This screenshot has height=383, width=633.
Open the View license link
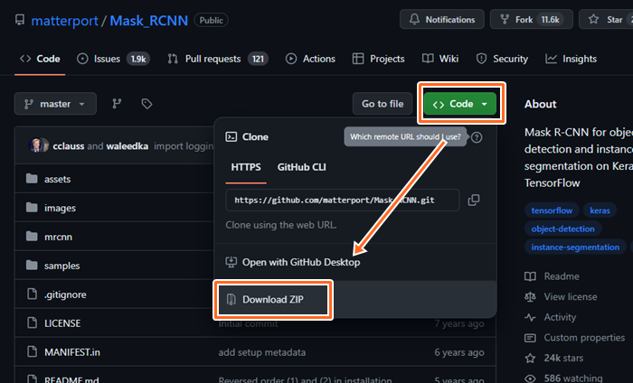pyautogui.click(x=571, y=296)
